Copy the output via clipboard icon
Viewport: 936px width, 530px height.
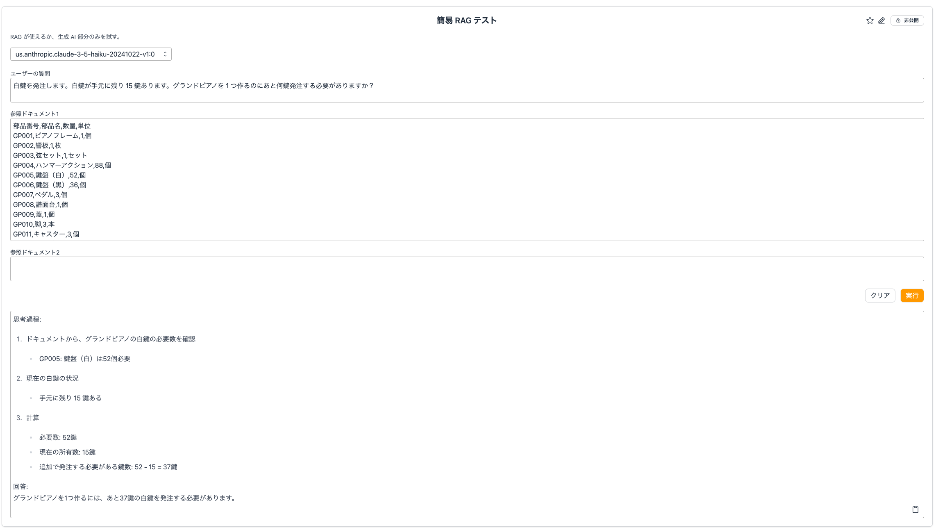[x=916, y=510]
